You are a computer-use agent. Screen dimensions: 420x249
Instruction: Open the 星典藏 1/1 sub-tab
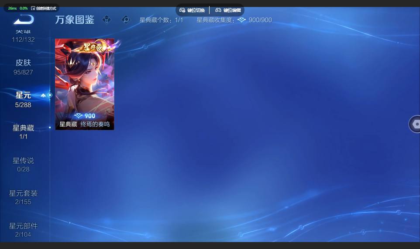pos(23,132)
